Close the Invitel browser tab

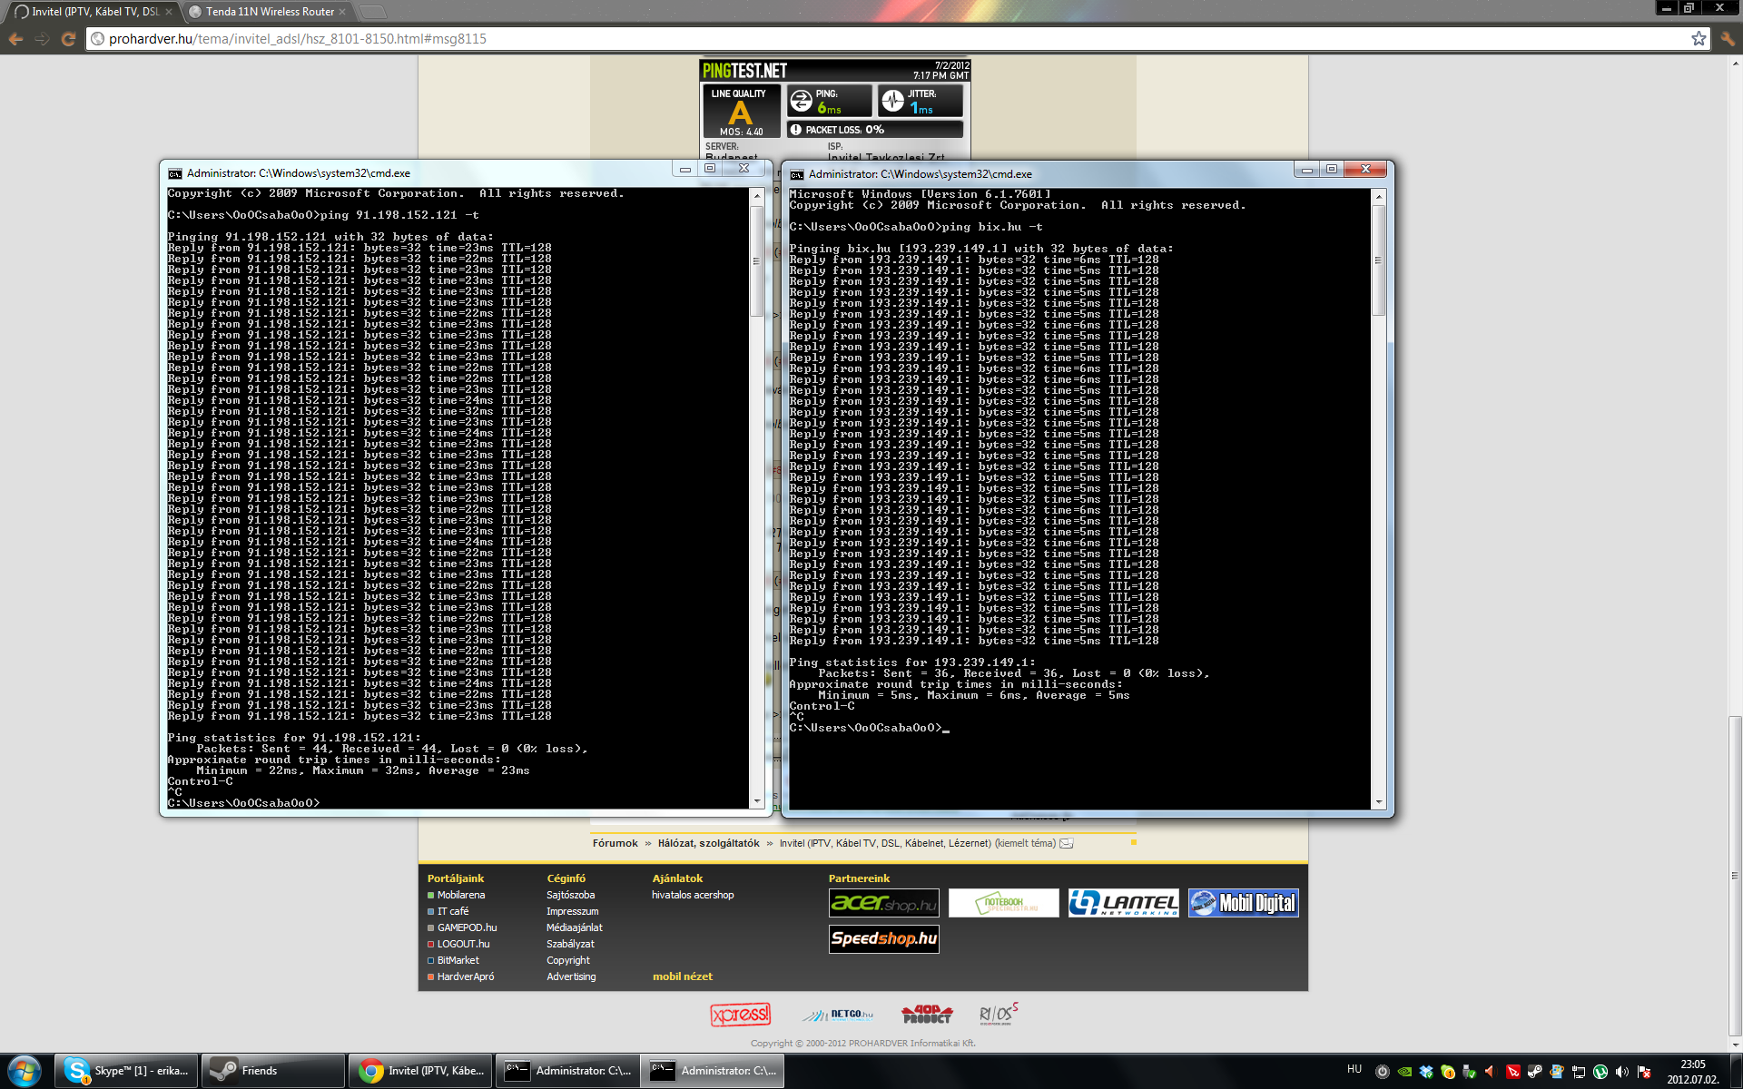tap(169, 12)
